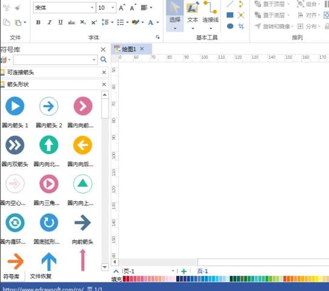The height and width of the screenshot is (291, 329).
Task: Click the increase font size icon
Action: 122,8
